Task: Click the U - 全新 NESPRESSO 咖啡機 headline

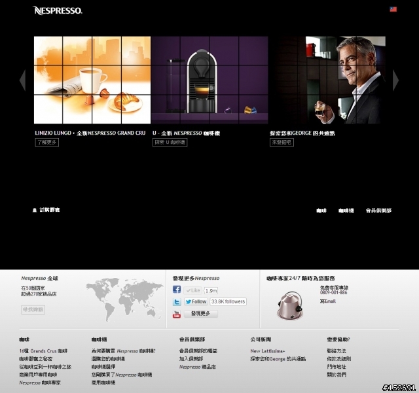Action: click(x=186, y=133)
